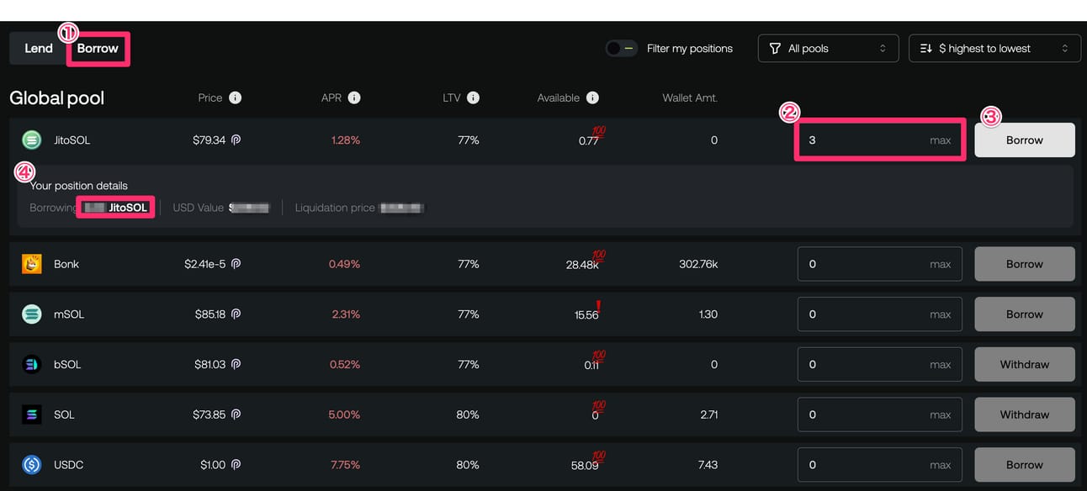The width and height of the screenshot is (1087, 491).
Task: Click the Bonk token icon
Action: [32, 264]
